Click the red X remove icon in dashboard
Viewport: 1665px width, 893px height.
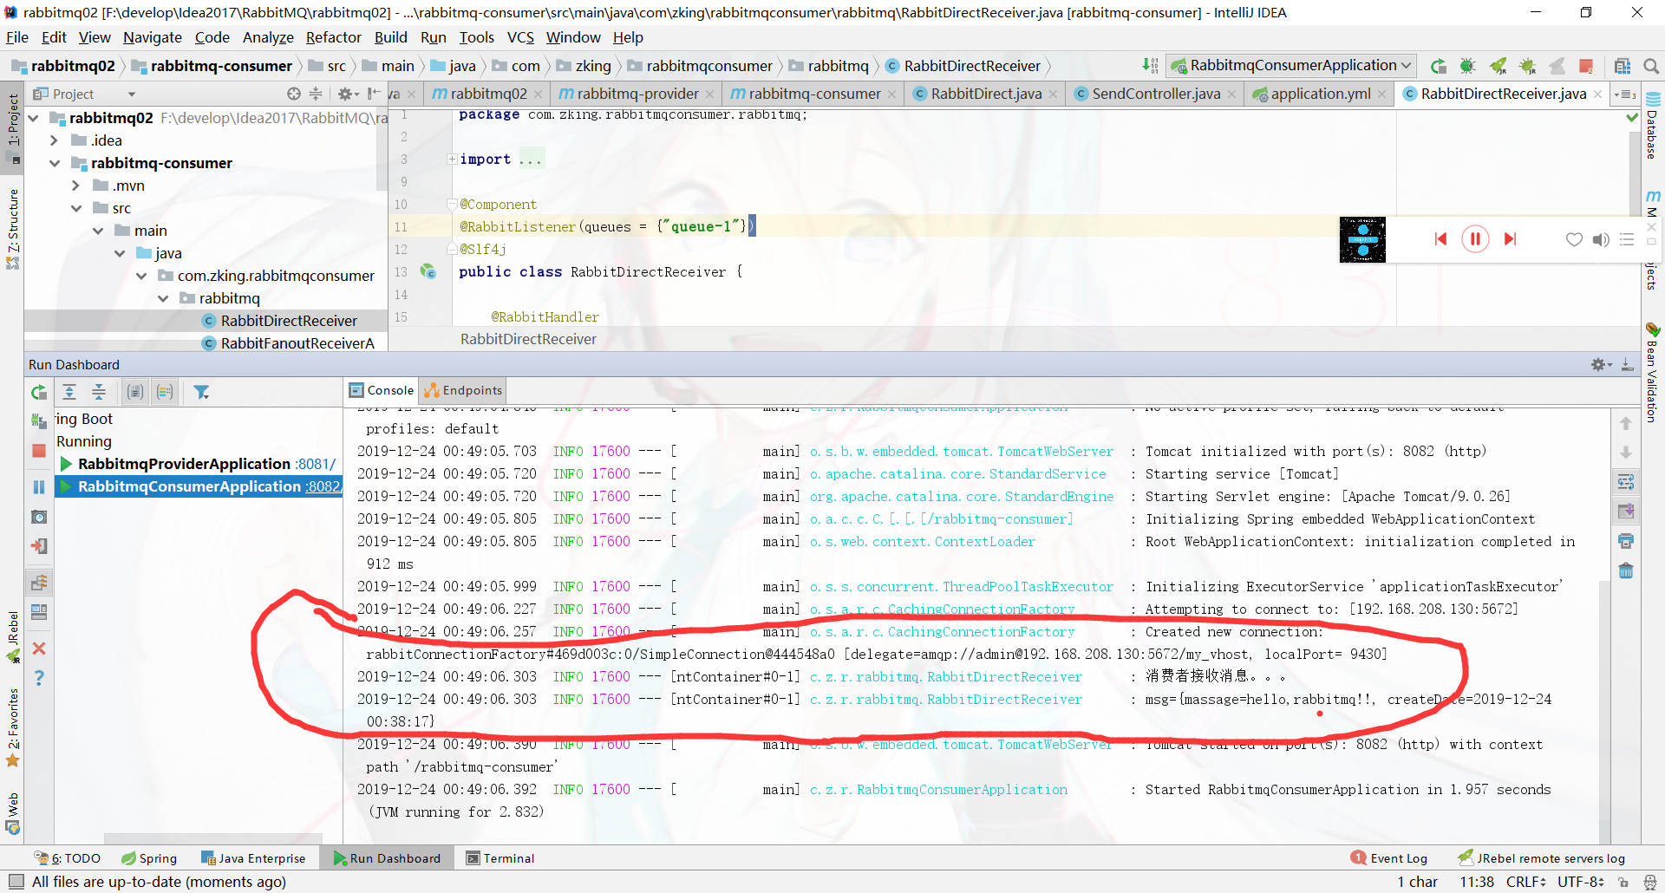tap(39, 649)
